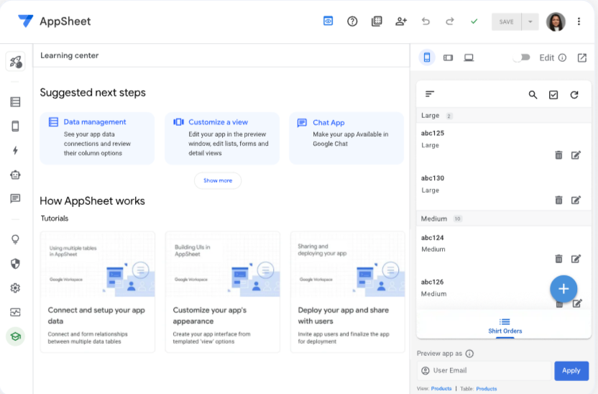Screen dimensions: 598x394
Task: Open Connect and setup your app data tutorial
Action: [x=98, y=292]
